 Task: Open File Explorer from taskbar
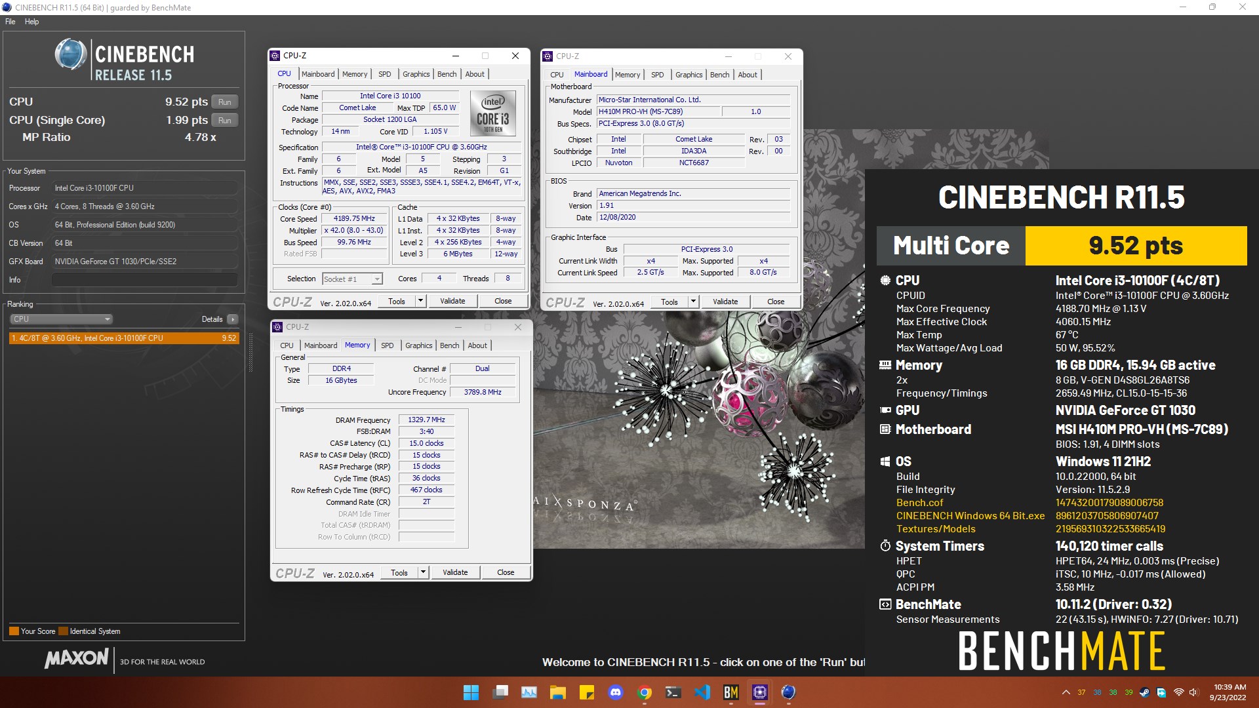(x=558, y=692)
